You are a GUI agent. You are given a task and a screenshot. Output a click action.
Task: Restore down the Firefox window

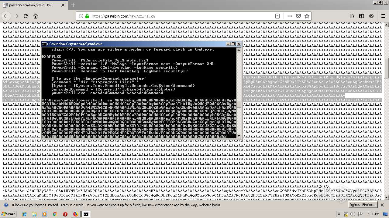[380, 2]
